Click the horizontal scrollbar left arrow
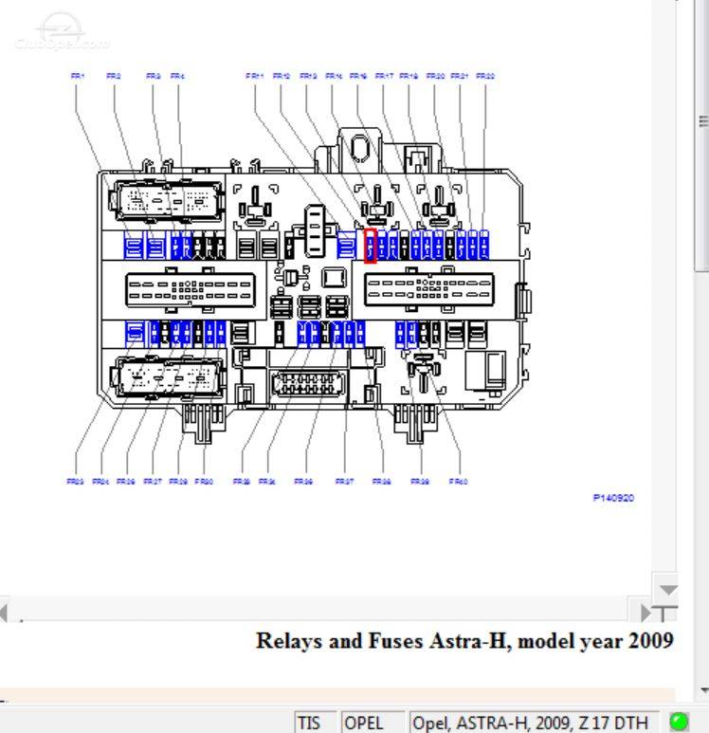This screenshot has height=733, width=709. 4,613
